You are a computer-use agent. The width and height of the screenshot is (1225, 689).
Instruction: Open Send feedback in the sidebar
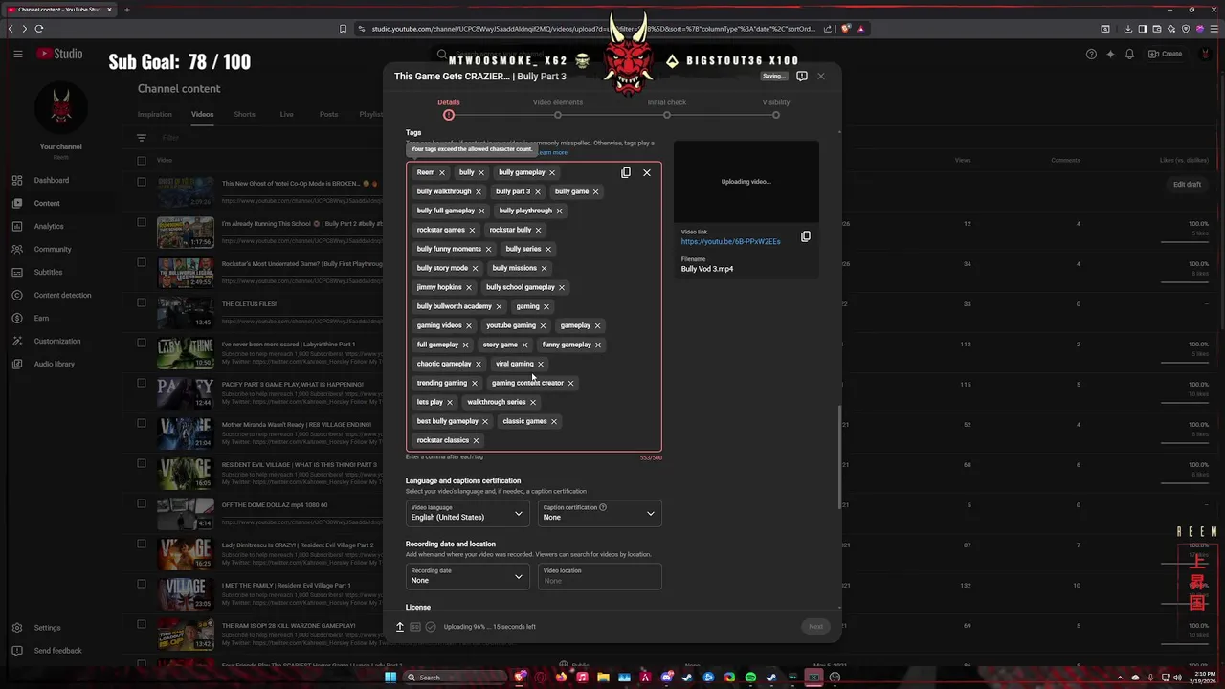tap(61, 651)
